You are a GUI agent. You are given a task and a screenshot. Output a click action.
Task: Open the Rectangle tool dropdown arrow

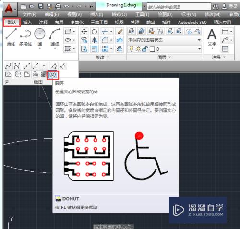click(x=74, y=32)
